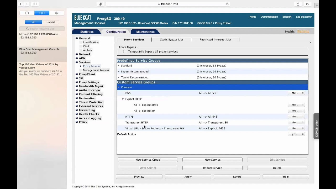Toggle Safari sidebar button
This screenshot has width=336, height=189.
(x=34, y=4)
